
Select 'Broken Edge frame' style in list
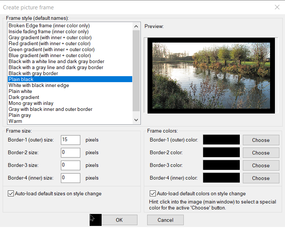[x=49, y=25]
